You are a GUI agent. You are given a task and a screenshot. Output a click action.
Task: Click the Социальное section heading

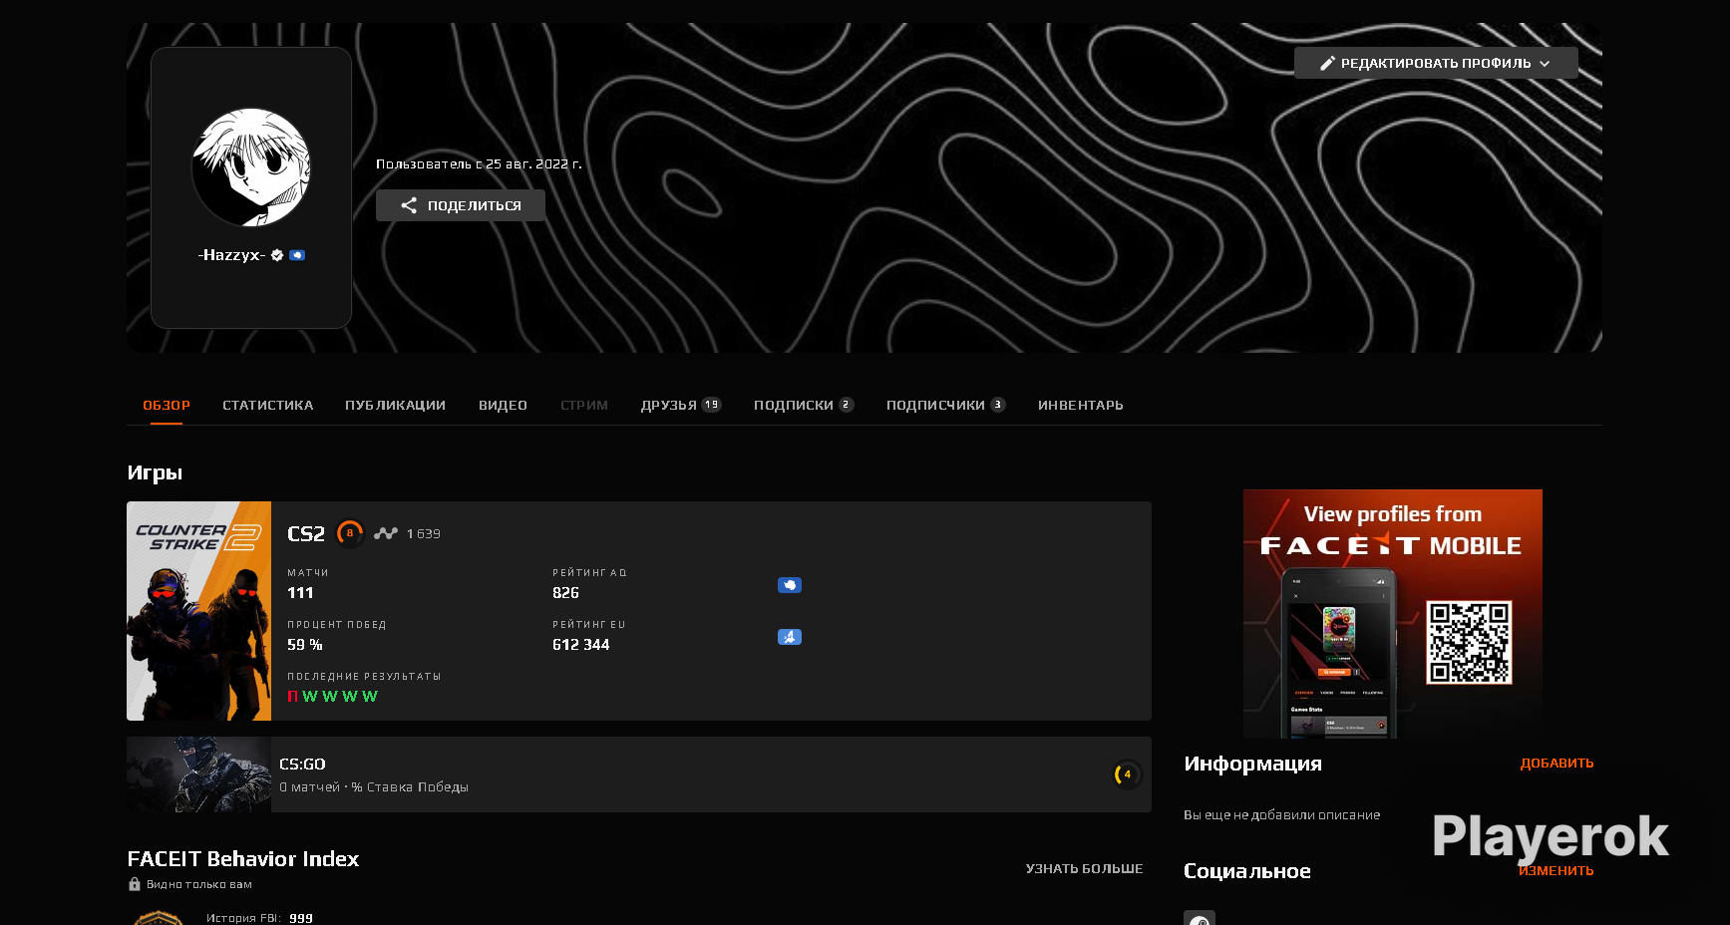click(1247, 871)
